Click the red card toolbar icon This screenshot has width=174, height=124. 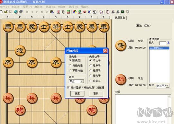59,12
